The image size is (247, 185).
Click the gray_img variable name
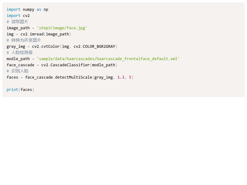16,47
